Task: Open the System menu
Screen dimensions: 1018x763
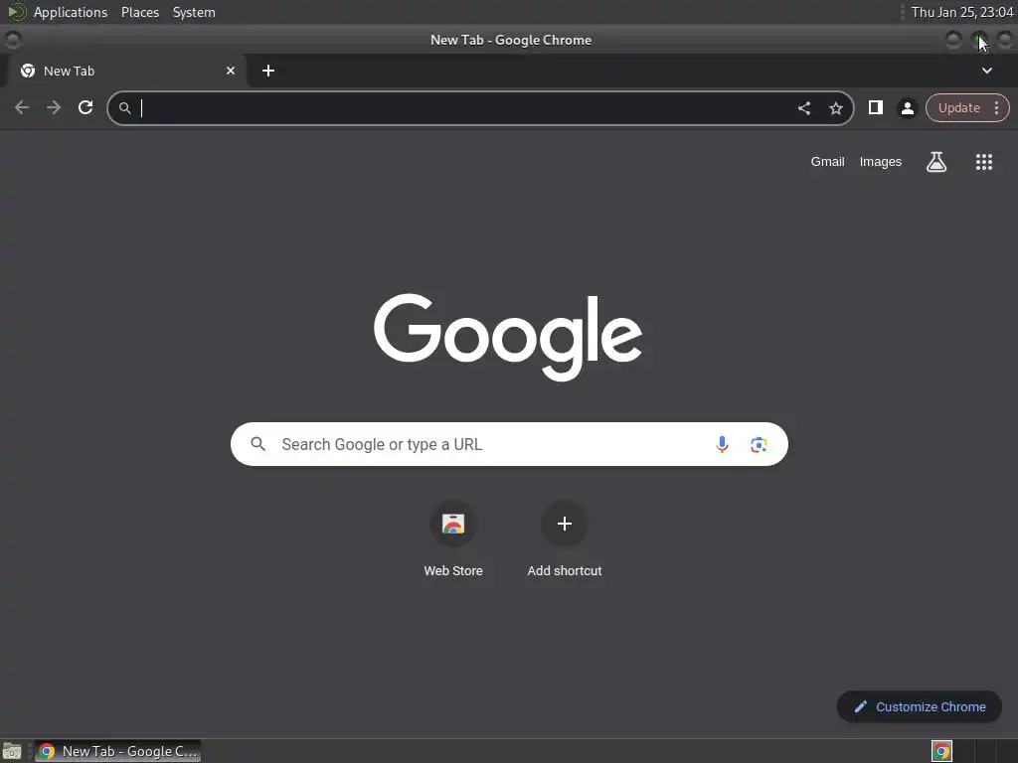Action: coord(194,12)
